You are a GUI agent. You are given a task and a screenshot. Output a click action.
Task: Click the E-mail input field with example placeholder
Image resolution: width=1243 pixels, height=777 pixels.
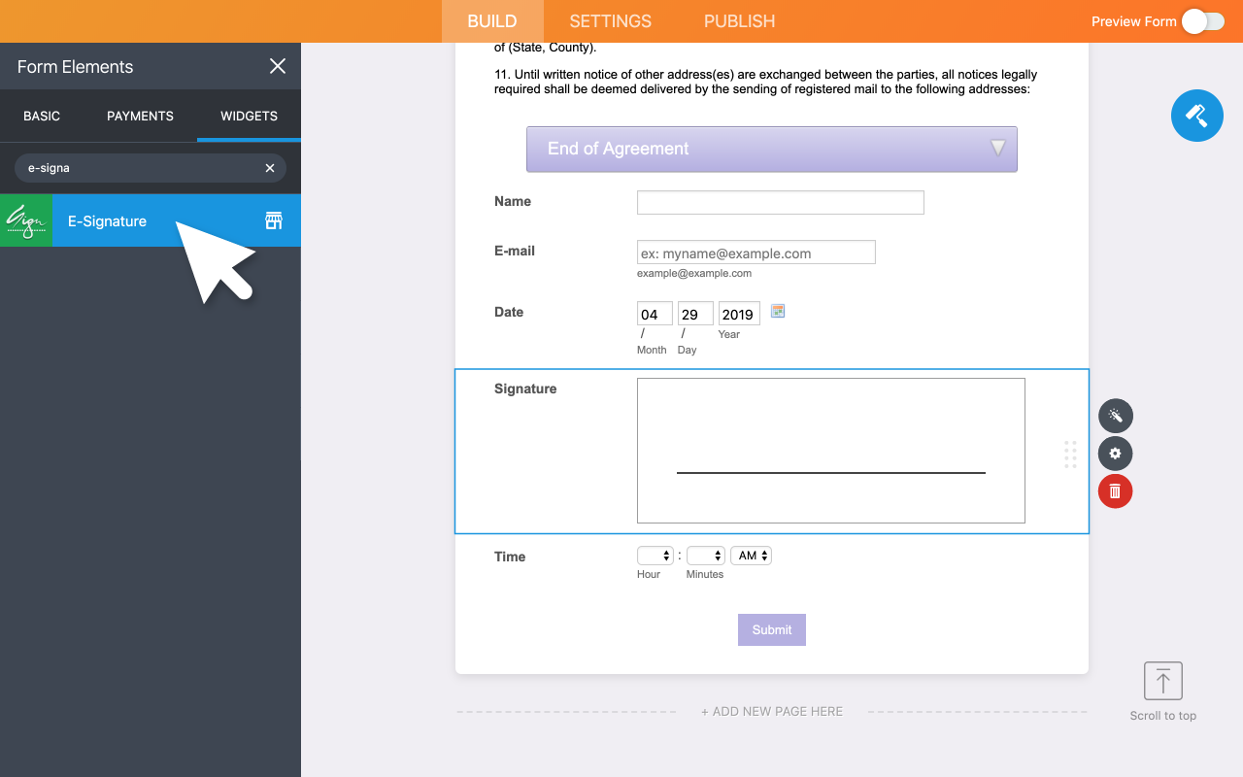pos(756,252)
